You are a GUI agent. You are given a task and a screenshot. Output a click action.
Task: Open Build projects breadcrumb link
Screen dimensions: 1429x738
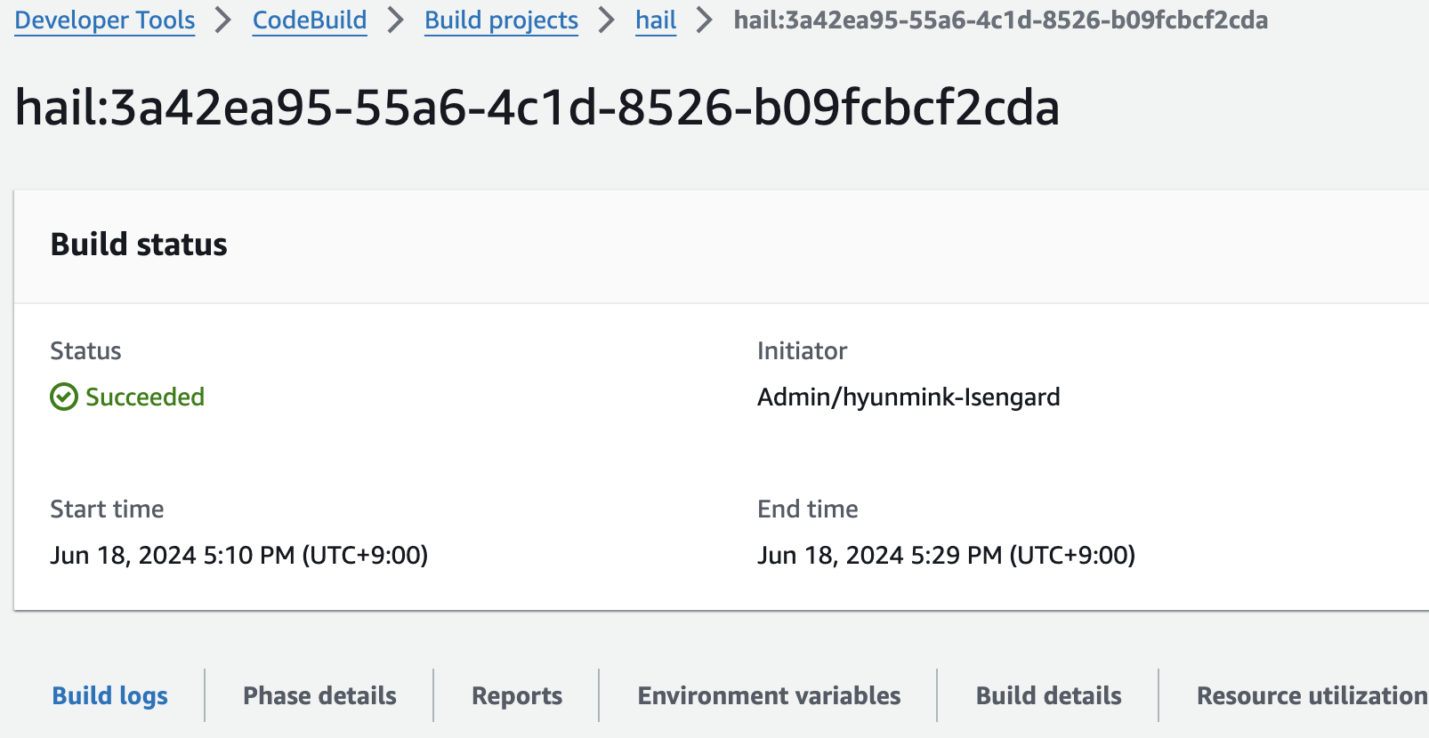pyautogui.click(x=501, y=20)
